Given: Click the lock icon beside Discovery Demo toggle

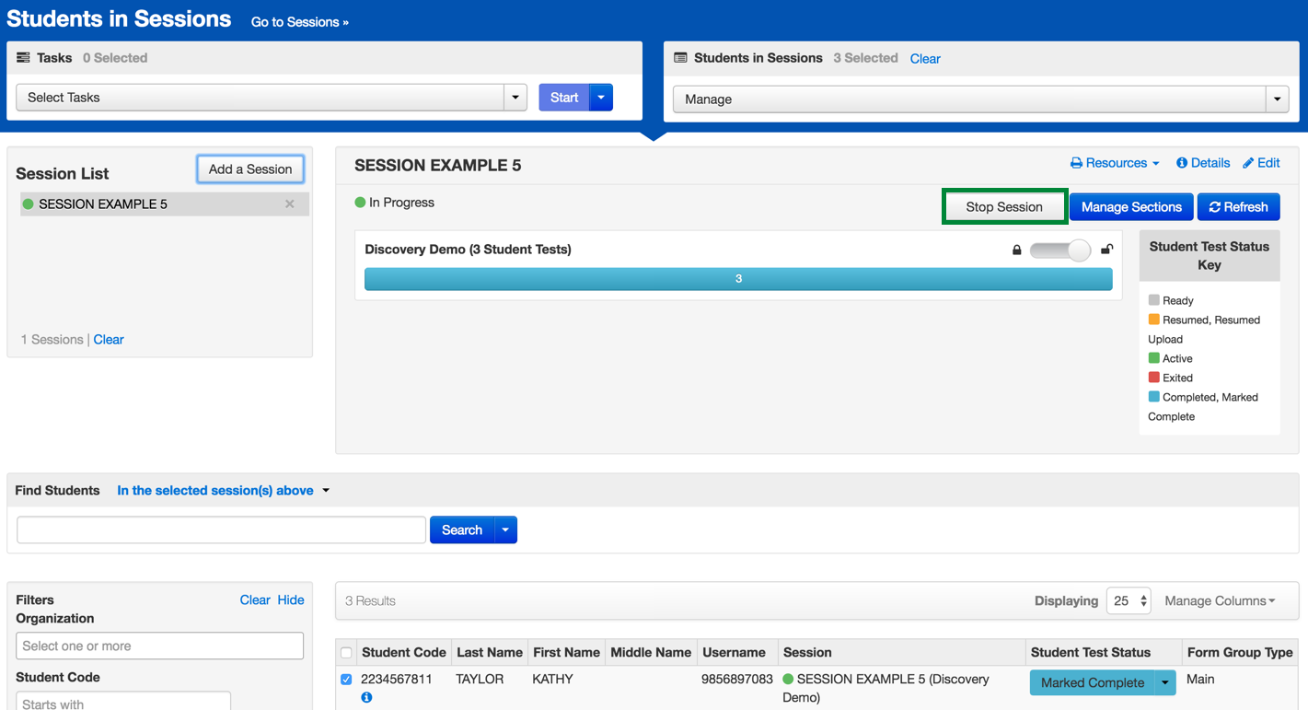Looking at the screenshot, I should tap(1016, 250).
